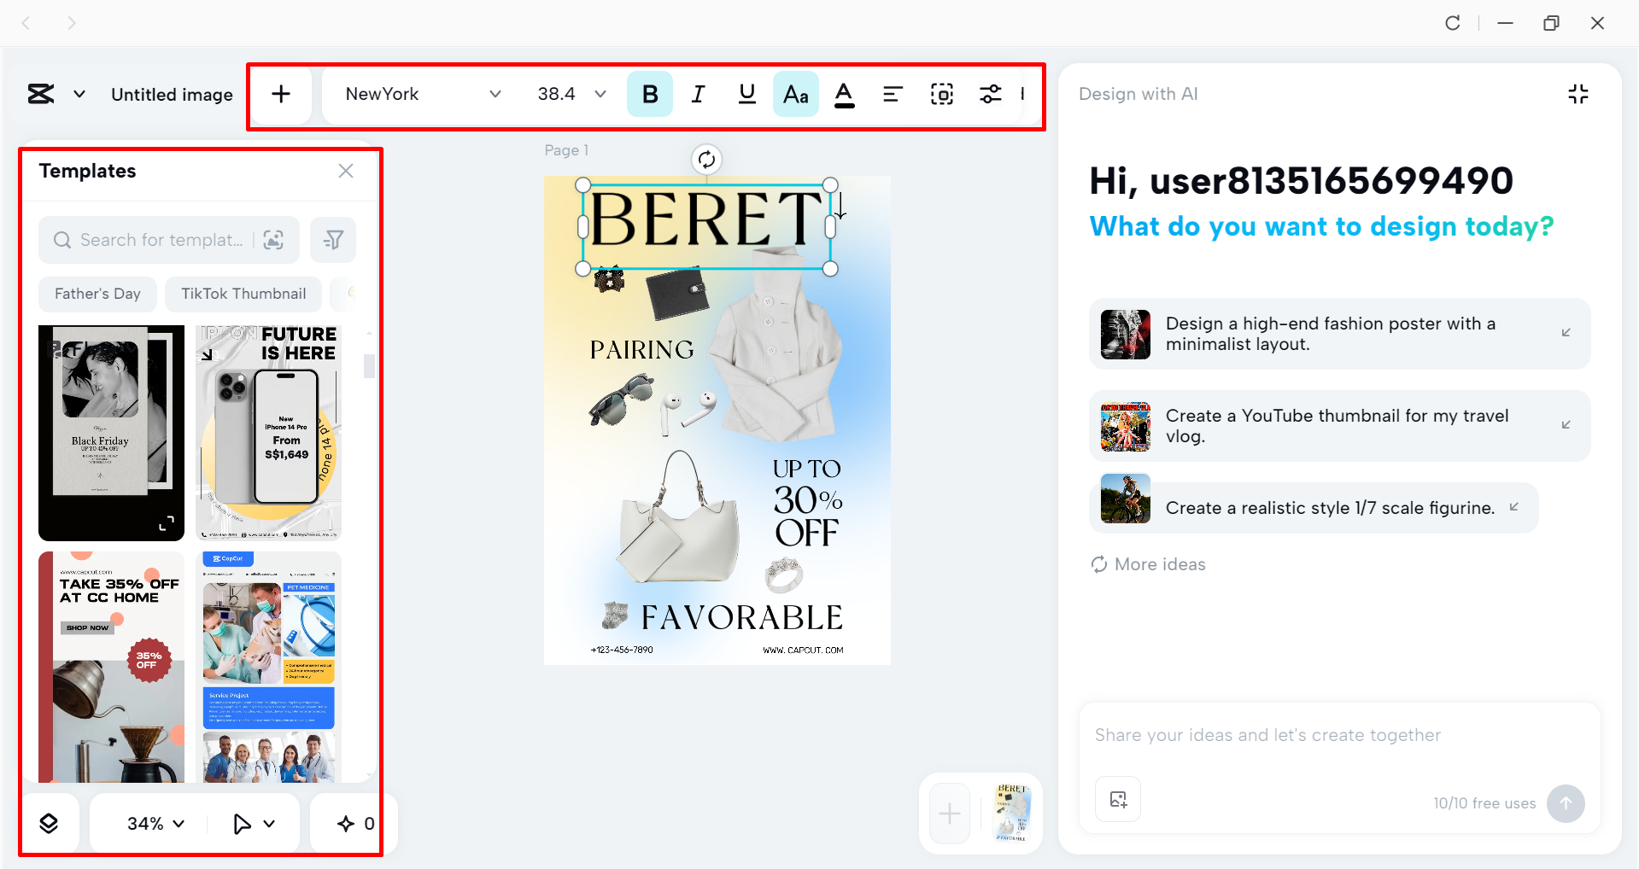This screenshot has height=869, width=1639.
Task: Select the cursor tool near zoom controls
Action: click(242, 822)
